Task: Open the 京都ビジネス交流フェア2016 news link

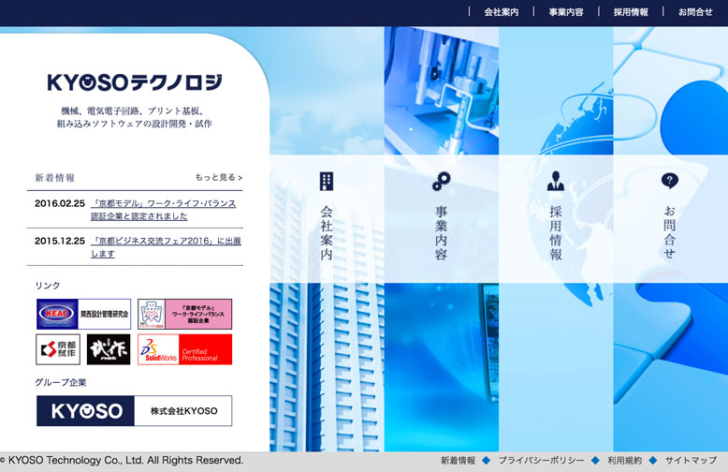Action: [x=166, y=247]
